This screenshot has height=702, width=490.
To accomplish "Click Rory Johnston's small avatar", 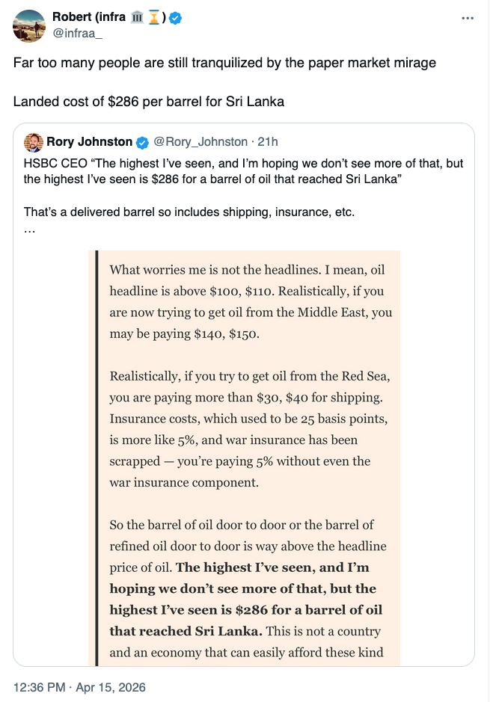I will tap(33, 142).
